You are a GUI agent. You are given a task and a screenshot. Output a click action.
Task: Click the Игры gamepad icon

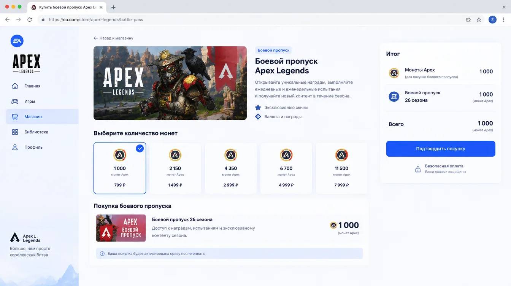pos(15,102)
